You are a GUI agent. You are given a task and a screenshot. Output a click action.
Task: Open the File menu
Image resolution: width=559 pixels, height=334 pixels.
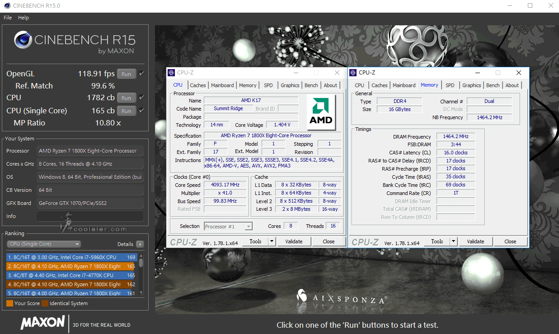click(x=8, y=18)
